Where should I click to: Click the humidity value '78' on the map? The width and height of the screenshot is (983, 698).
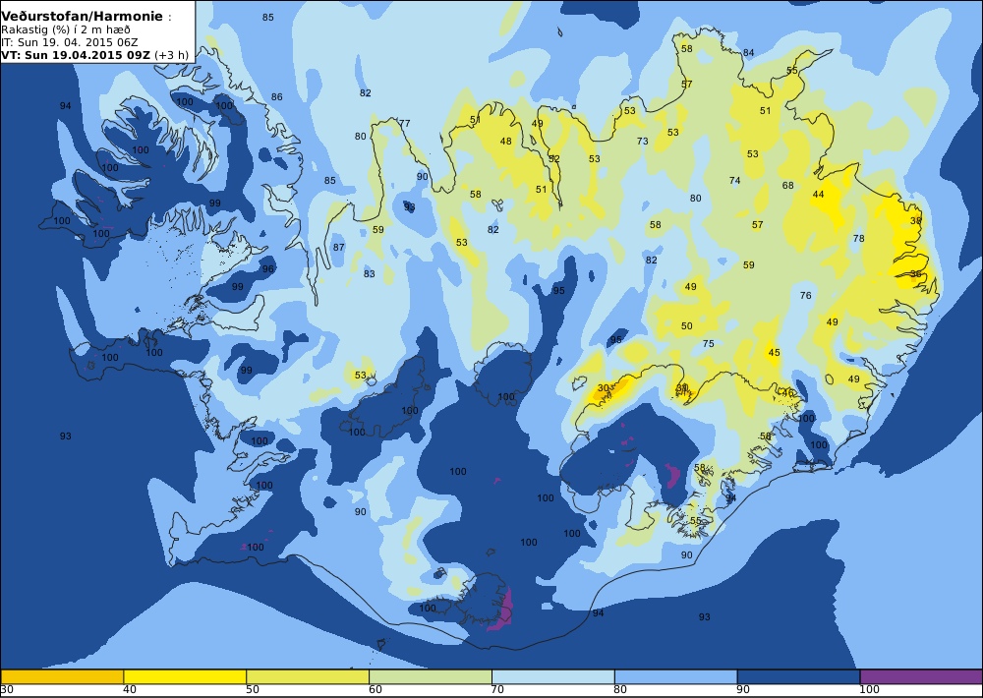click(859, 238)
